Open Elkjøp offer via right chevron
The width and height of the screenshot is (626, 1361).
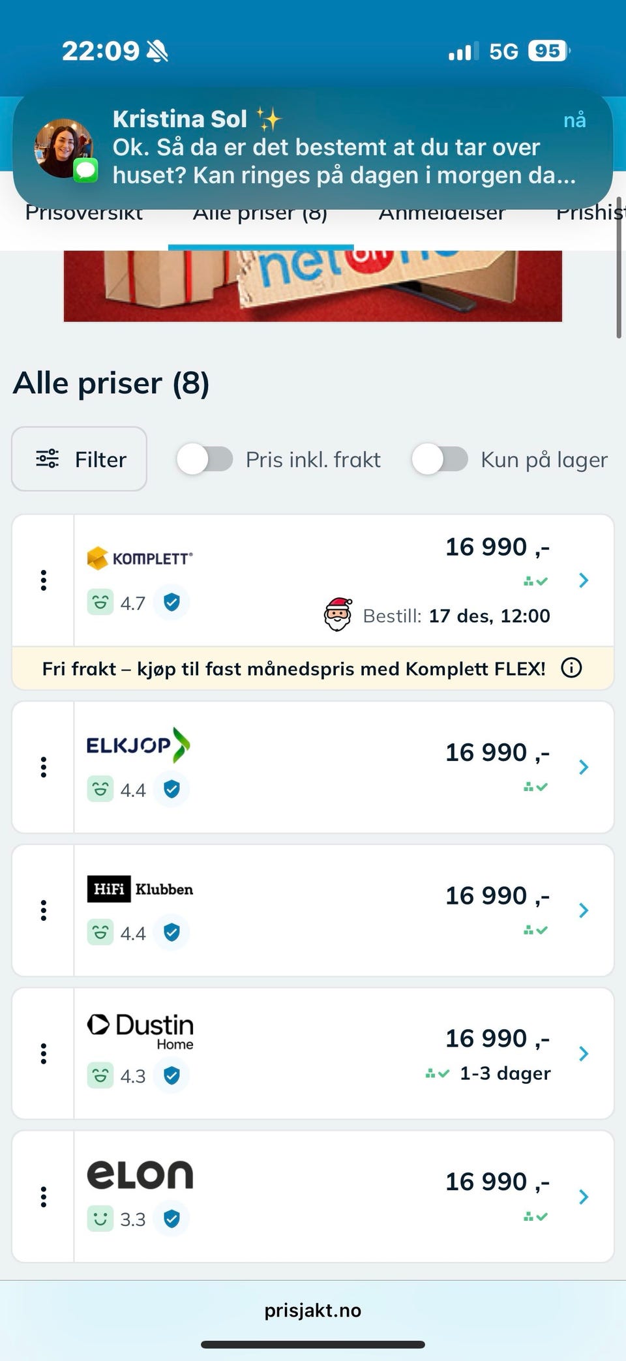coord(584,767)
